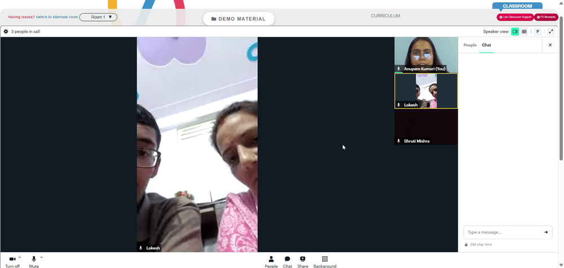Viewport: 564px width, 268px height.
Task: Open the Room 1 dropdown
Action: click(x=98, y=17)
